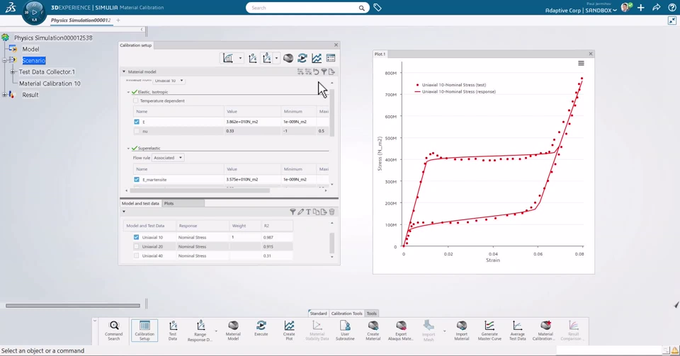Click the pencil edit icon in the Model and test data panel
The image size is (680, 356).
(x=300, y=212)
